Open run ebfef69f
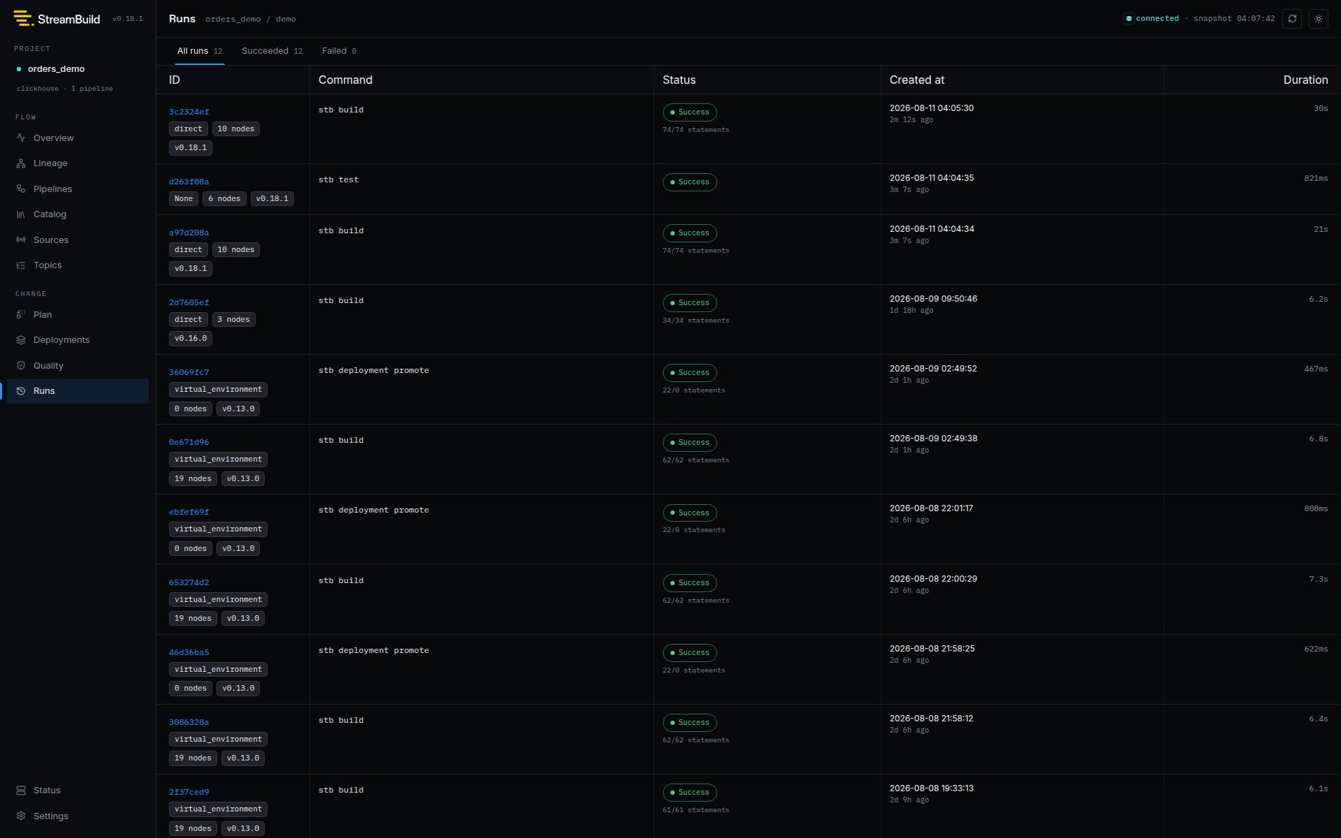This screenshot has height=838, width=1341. (x=189, y=512)
